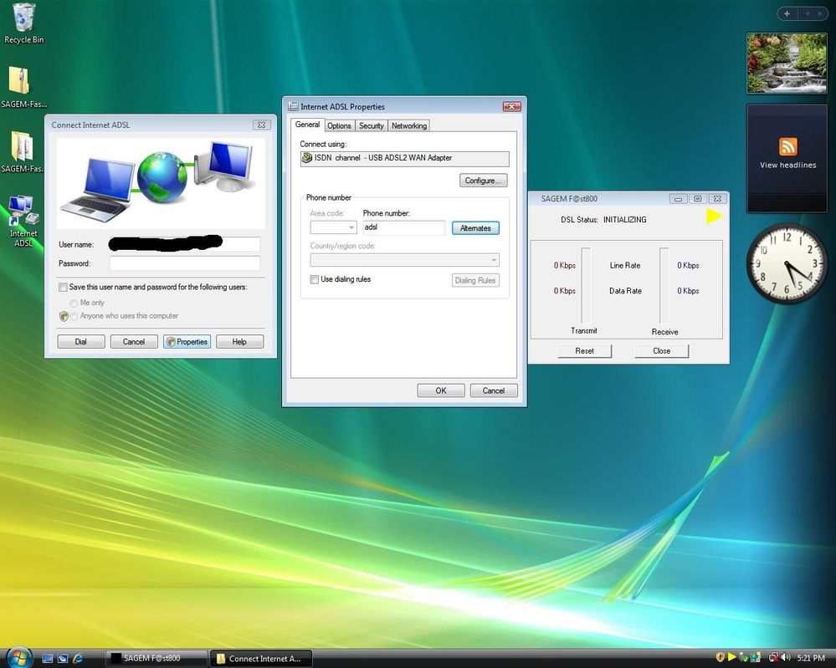Click the sidebar add gadgets plus button
836x668 pixels.
point(787,13)
